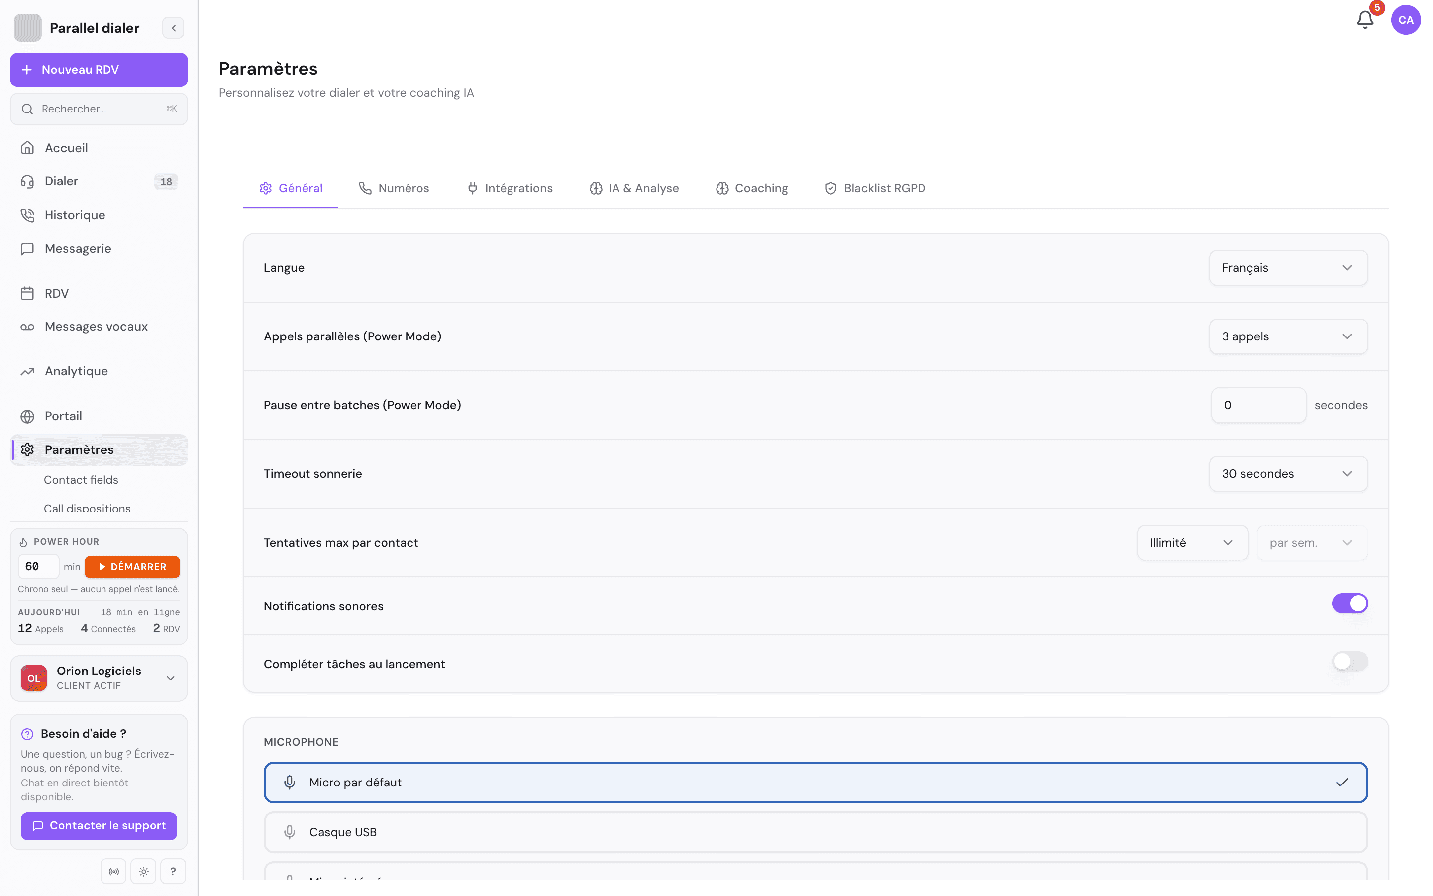Viewport: 1433px width, 896px height.
Task: Switch to the Coaching tab
Action: click(752, 189)
